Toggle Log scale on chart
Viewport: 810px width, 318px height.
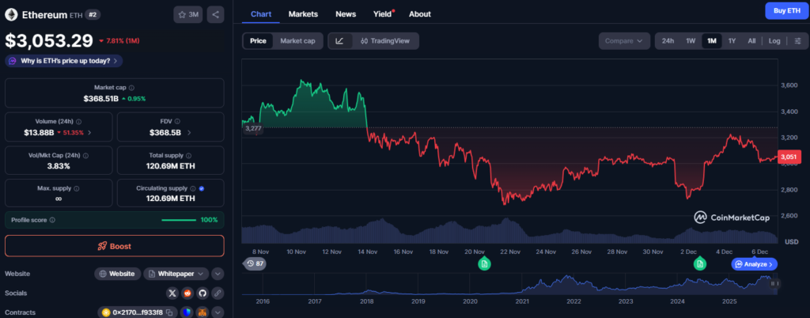point(774,40)
